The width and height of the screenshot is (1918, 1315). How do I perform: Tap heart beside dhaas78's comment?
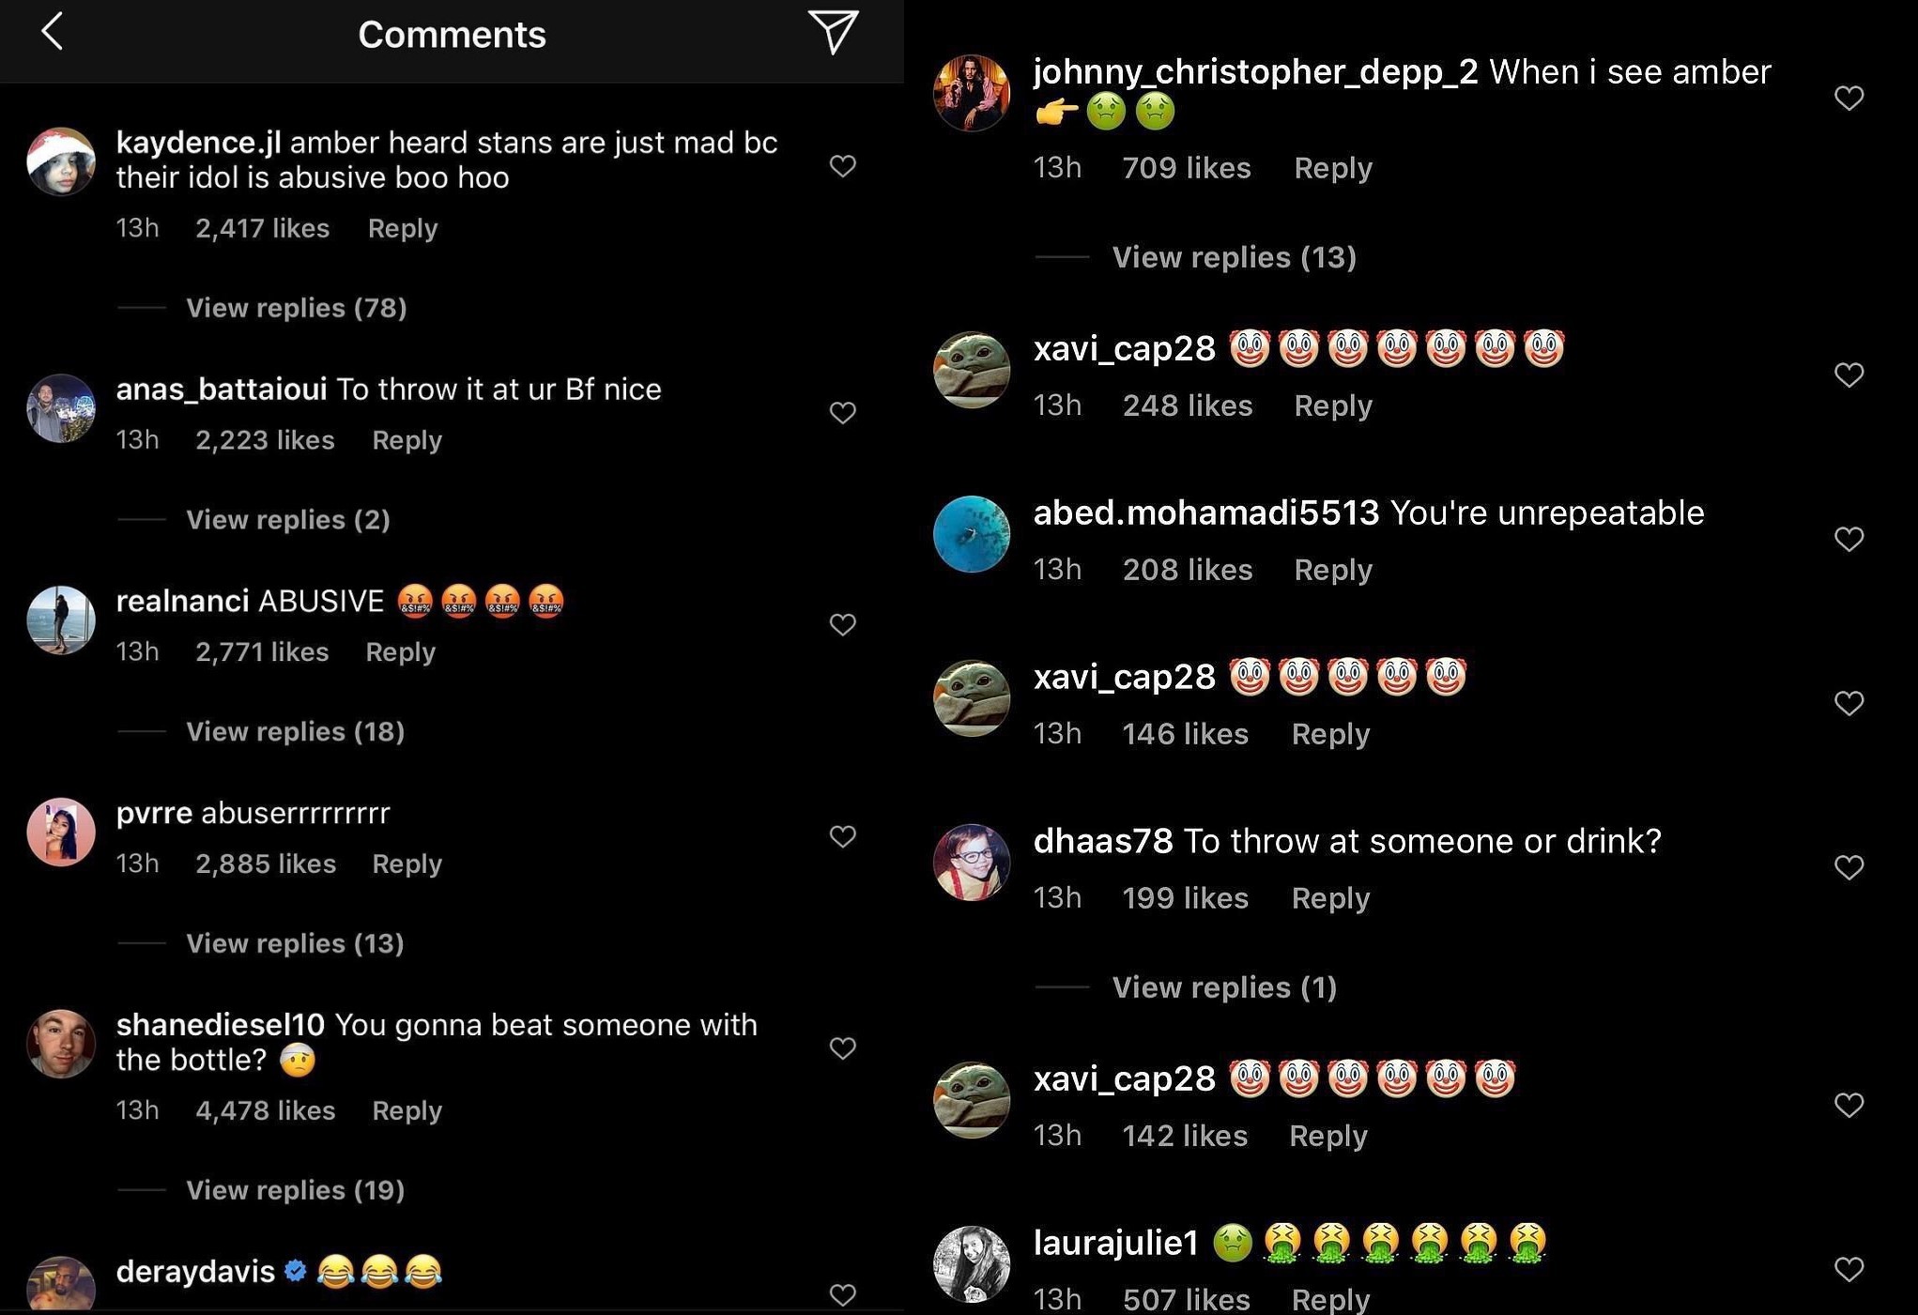1849,867
